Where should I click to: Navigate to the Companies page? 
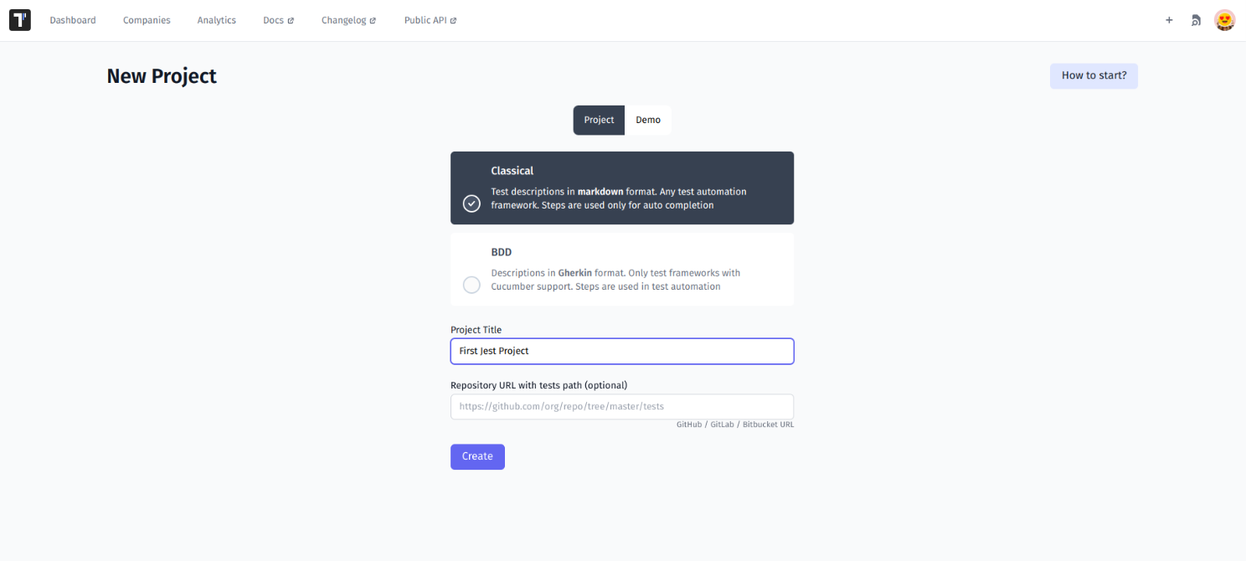point(147,19)
